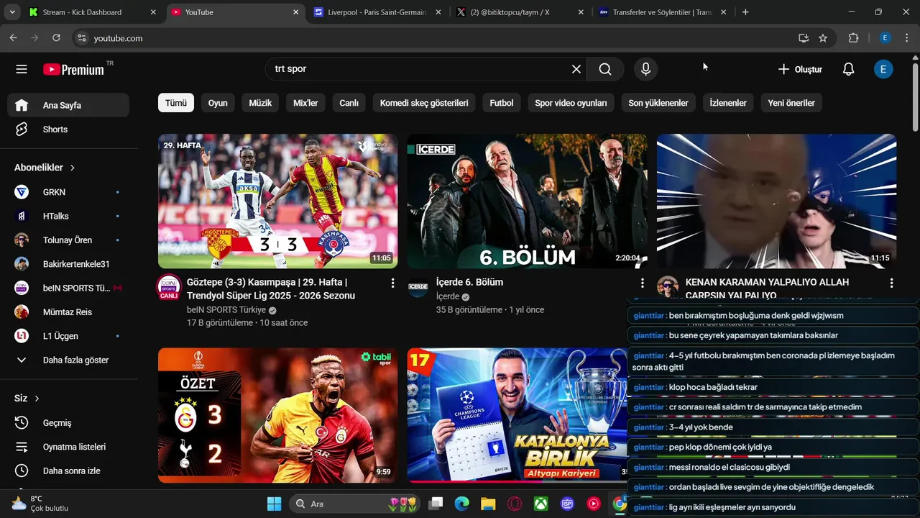
Task: Select Son yüklenenler filter chip
Action: 658,103
